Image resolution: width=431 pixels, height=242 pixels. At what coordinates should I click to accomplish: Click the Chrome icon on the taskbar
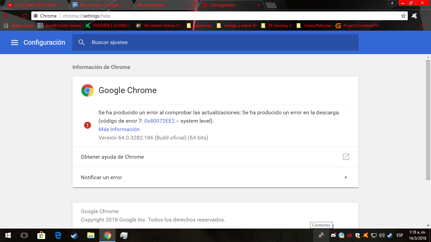pos(107,235)
